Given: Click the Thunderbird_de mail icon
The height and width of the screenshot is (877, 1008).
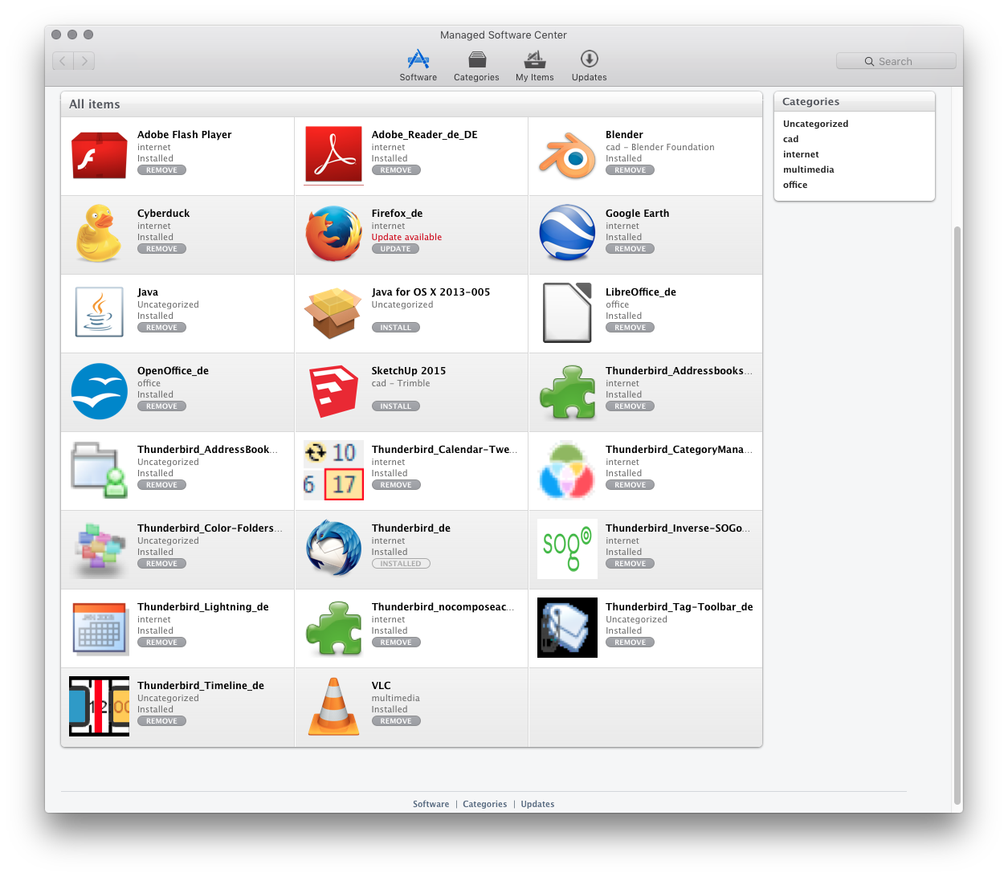Looking at the screenshot, I should pos(333,548).
